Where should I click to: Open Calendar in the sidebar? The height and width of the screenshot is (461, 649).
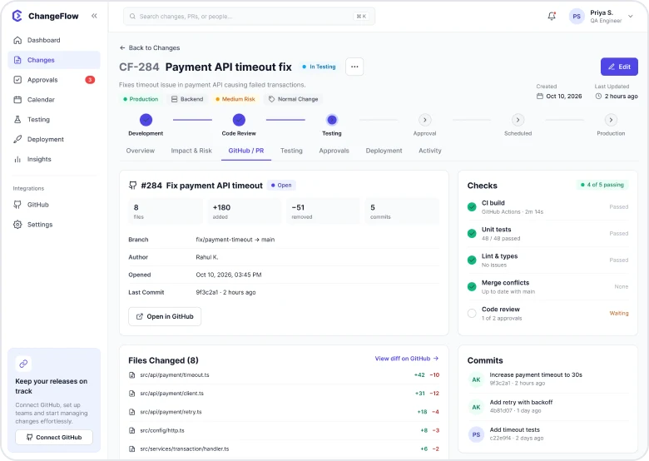coord(54,100)
